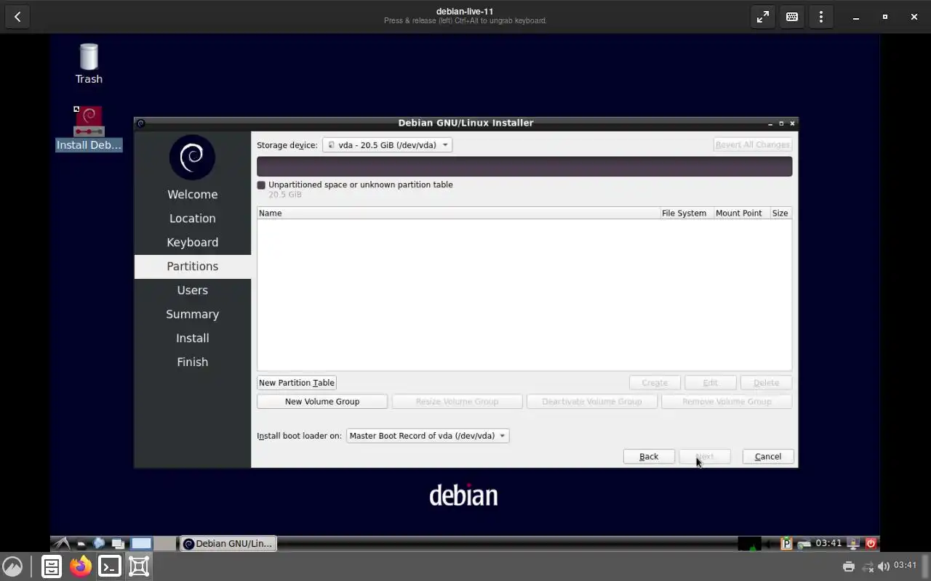The image size is (931, 581).
Task: Open the Storage device dropdown
Action: (388, 145)
